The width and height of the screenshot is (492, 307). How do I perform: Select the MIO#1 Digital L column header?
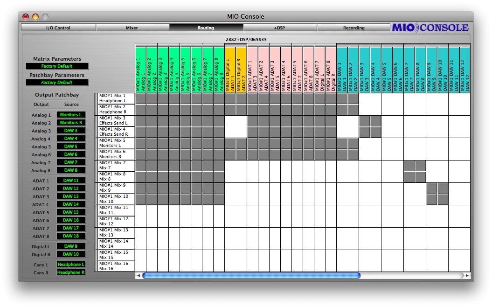(x=230, y=70)
